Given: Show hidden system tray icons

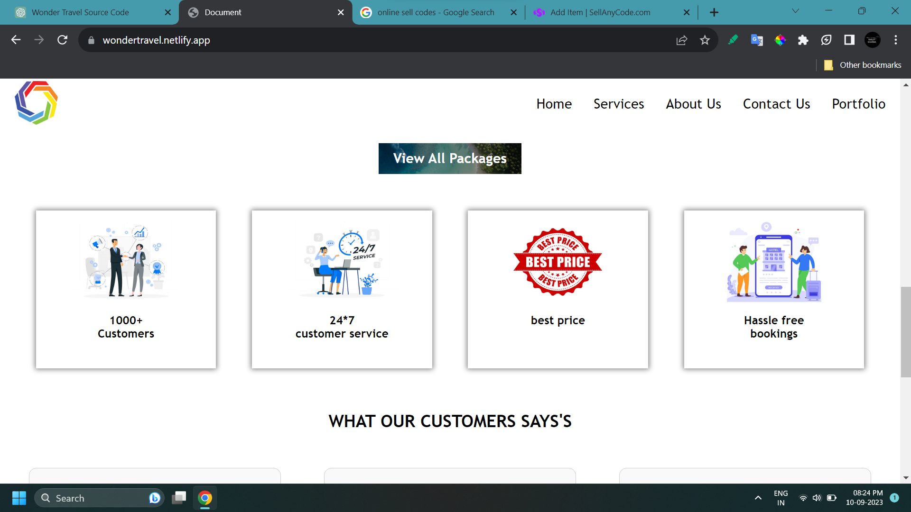Looking at the screenshot, I should coord(758,498).
